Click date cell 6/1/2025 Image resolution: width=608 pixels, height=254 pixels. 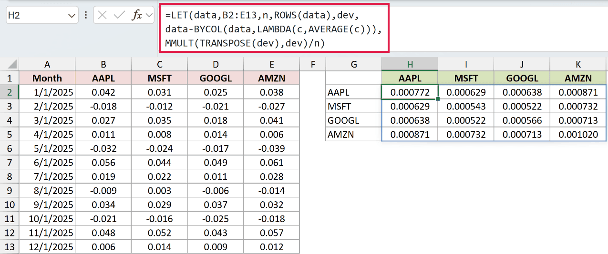(x=47, y=163)
